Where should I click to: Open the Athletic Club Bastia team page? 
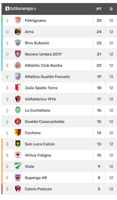[44, 66]
